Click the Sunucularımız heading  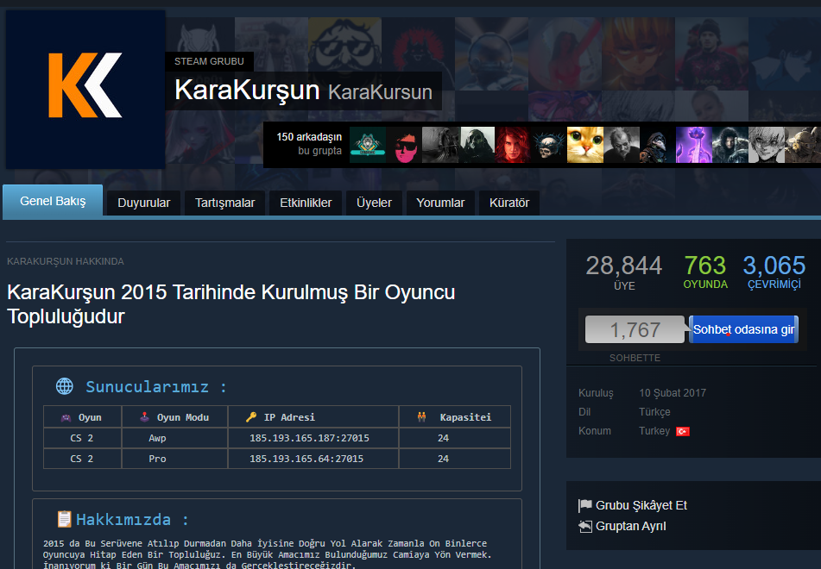tap(155, 387)
